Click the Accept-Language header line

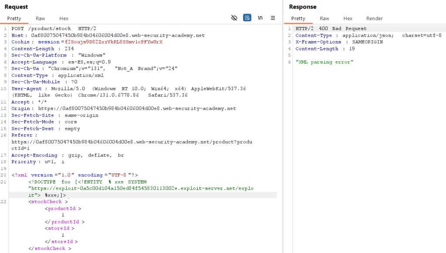pyautogui.click(x=61, y=62)
